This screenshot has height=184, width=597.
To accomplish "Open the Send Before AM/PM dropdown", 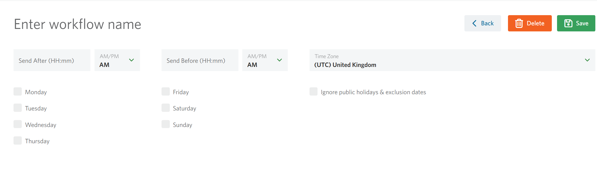I will (x=265, y=60).
